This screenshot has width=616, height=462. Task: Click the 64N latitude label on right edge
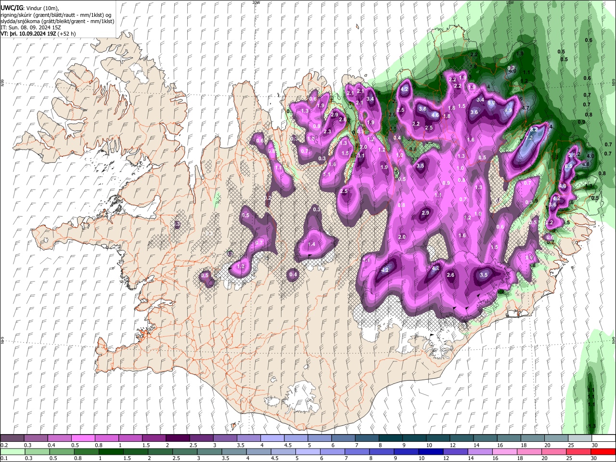(614, 340)
